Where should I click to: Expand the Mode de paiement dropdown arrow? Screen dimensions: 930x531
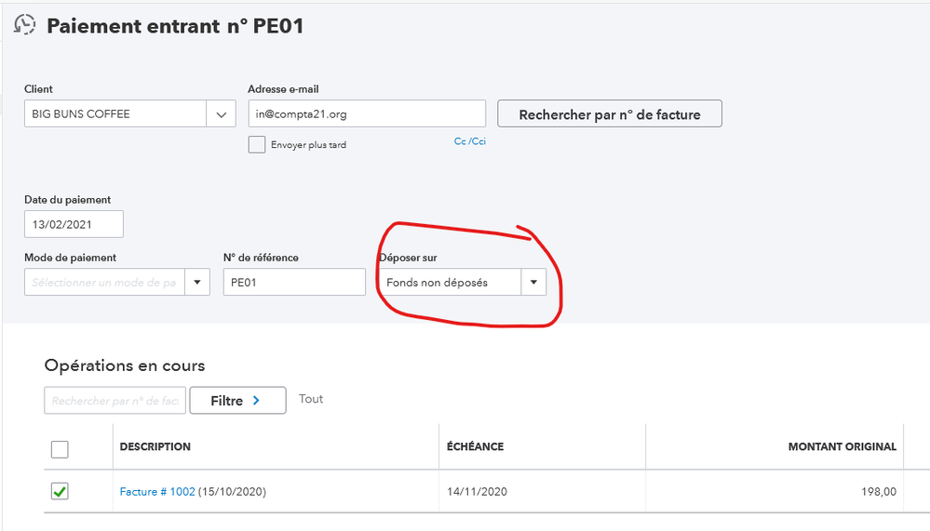(197, 282)
